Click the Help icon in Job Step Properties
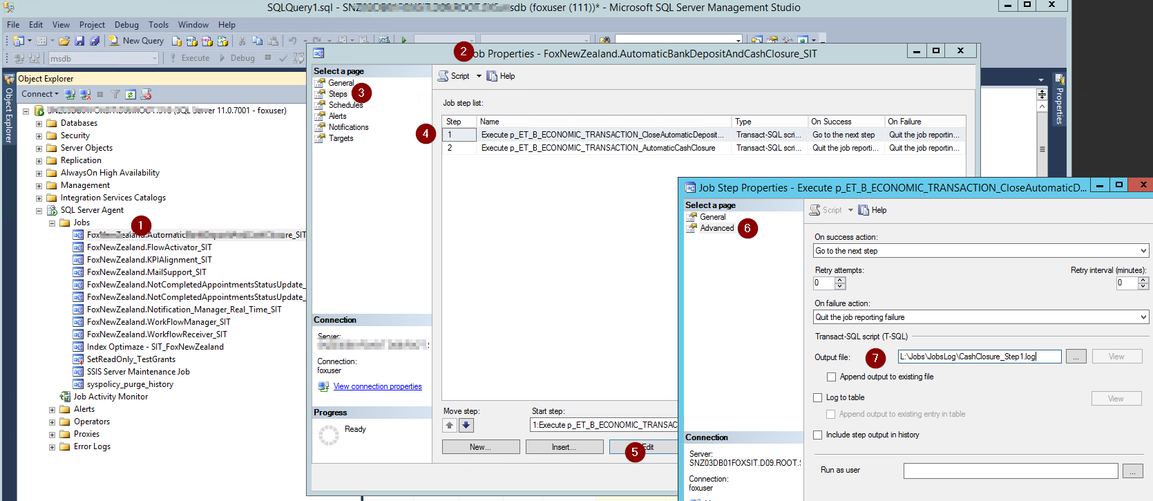Screen dimensions: 1153x501 tap(864, 210)
